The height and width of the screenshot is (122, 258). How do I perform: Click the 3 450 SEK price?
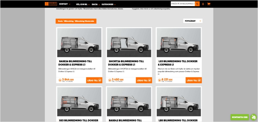[x=118, y=80]
